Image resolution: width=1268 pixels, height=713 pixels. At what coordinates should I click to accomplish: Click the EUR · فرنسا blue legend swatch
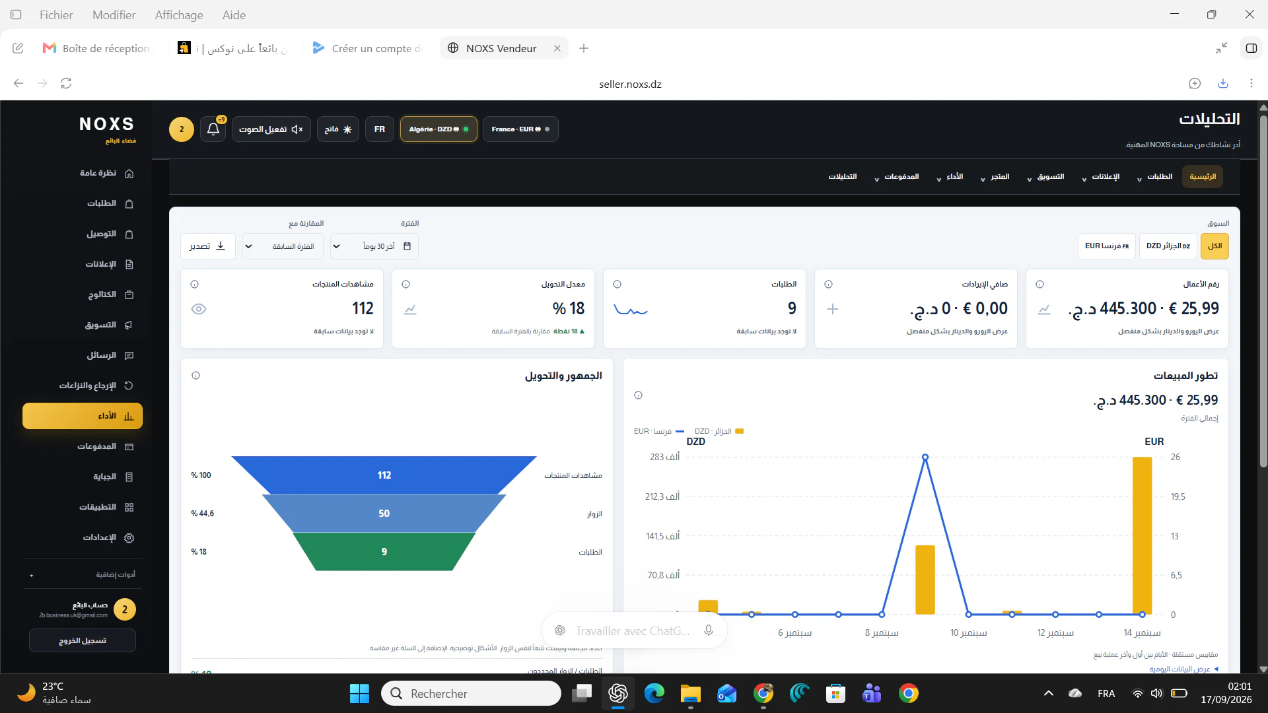coord(680,431)
